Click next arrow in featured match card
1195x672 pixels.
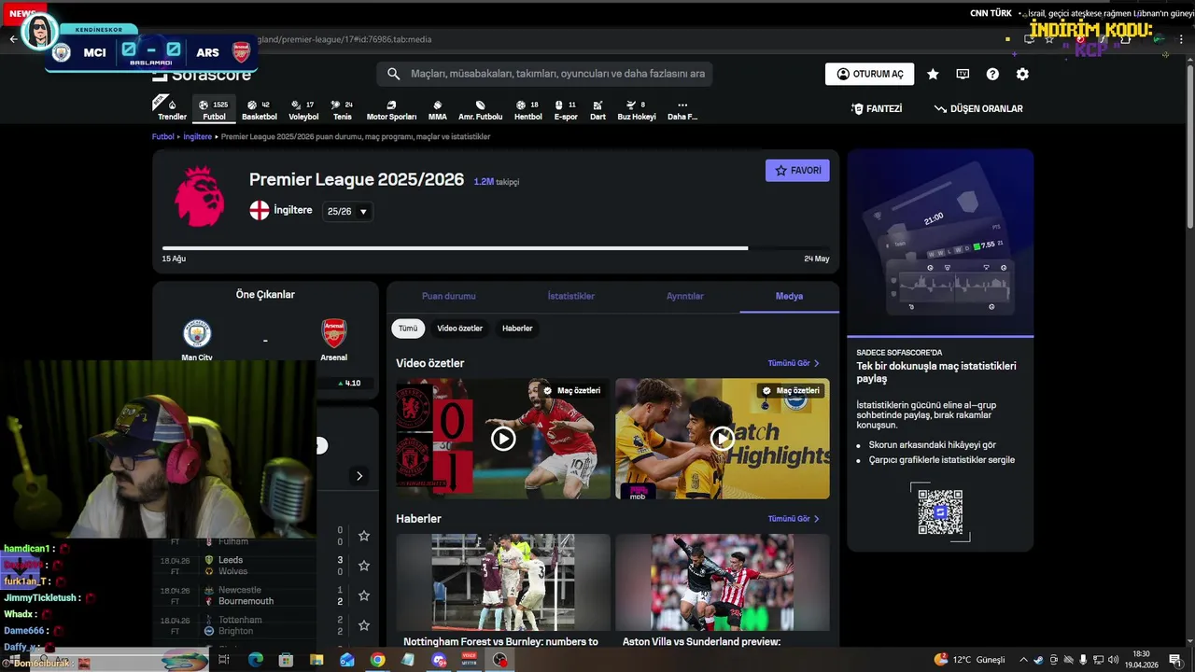coord(359,476)
